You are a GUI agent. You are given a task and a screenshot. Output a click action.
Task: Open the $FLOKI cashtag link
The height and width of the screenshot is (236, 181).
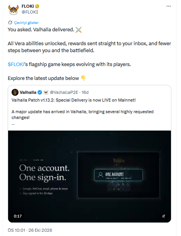[x=16, y=65]
